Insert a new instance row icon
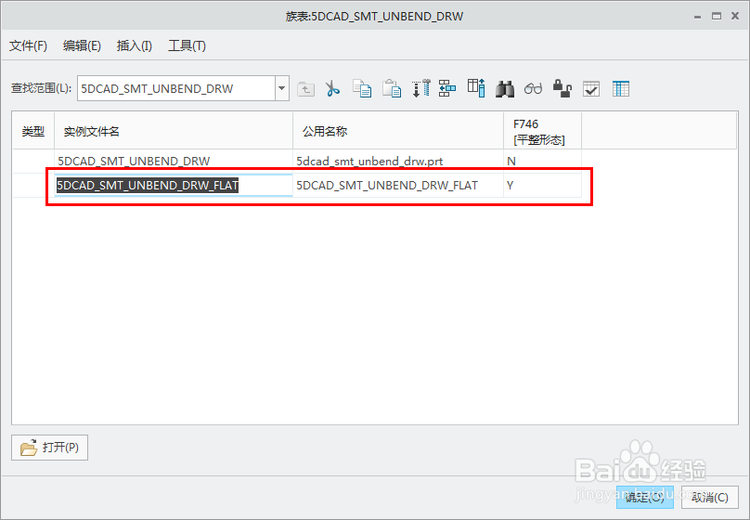 coord(447,88)
